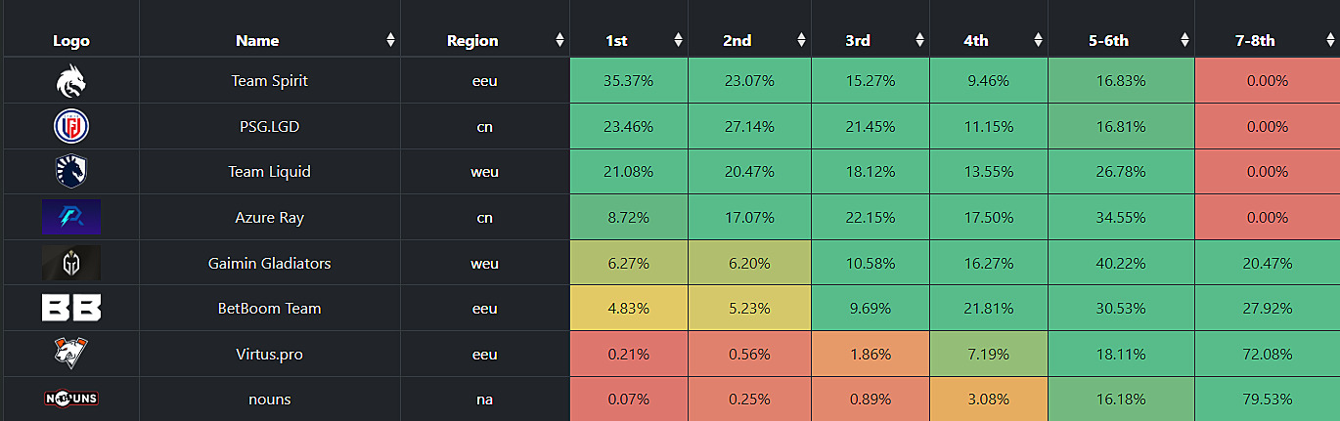Image resolution: width=1340 pixels, height=421 pixels.
Task: Click the PSG.LGD team logo
Action: 71,126
